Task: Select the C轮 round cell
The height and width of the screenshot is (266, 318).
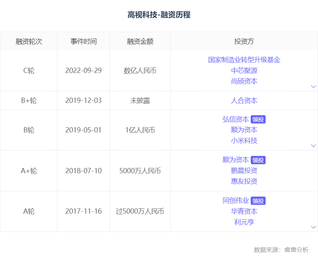Action: coord(29,71)
